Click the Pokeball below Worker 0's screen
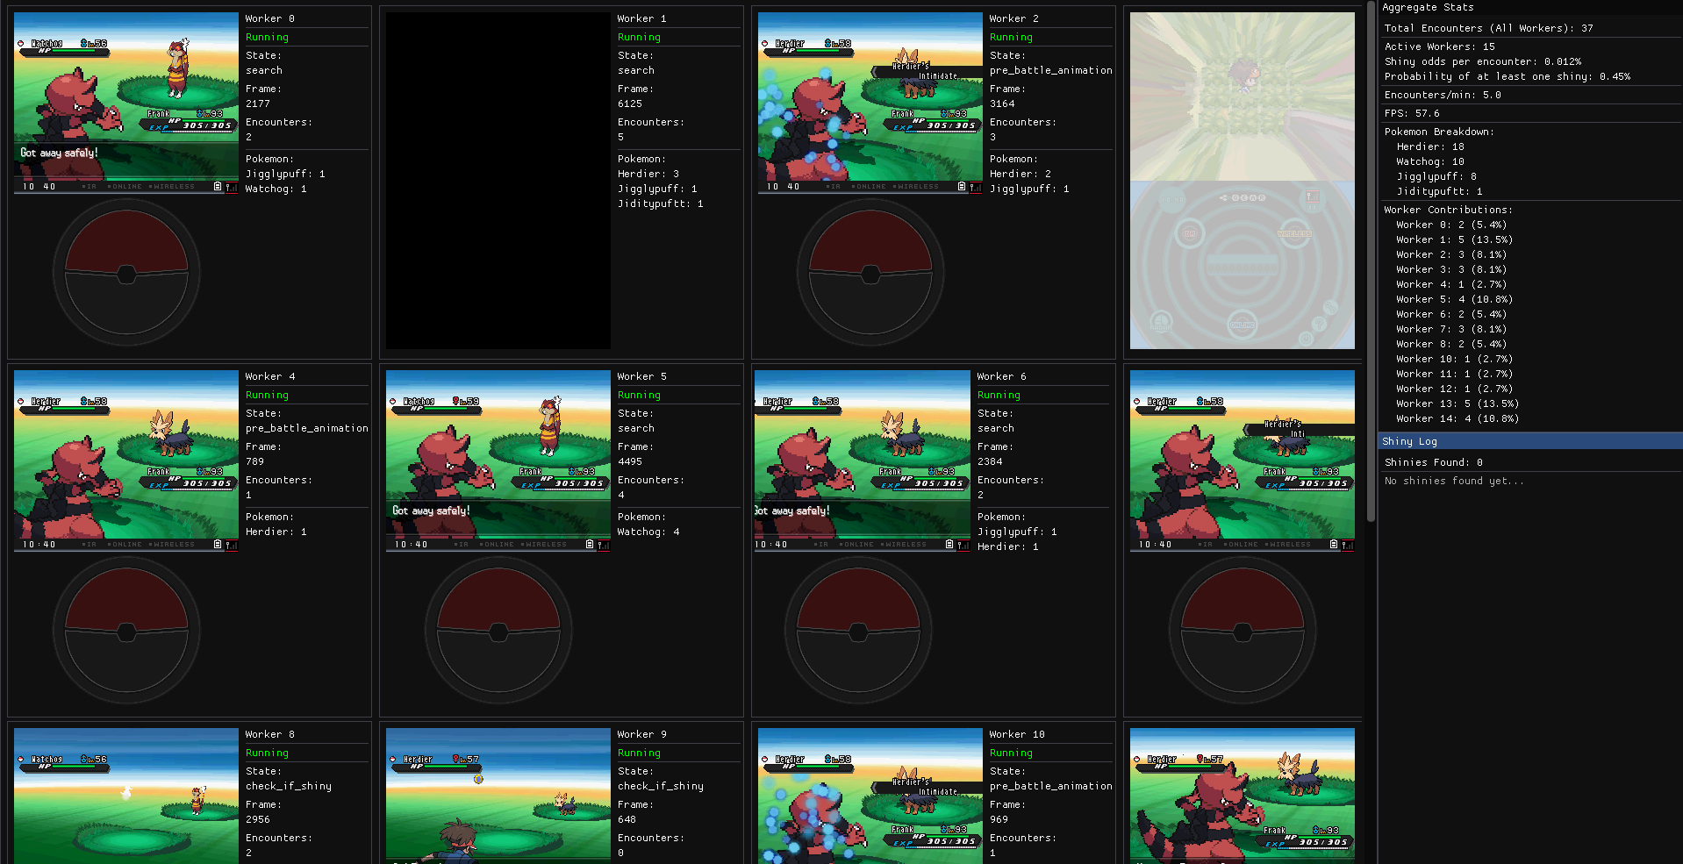1683x864 pixels. pyautogui.click(x=126, y=273)
